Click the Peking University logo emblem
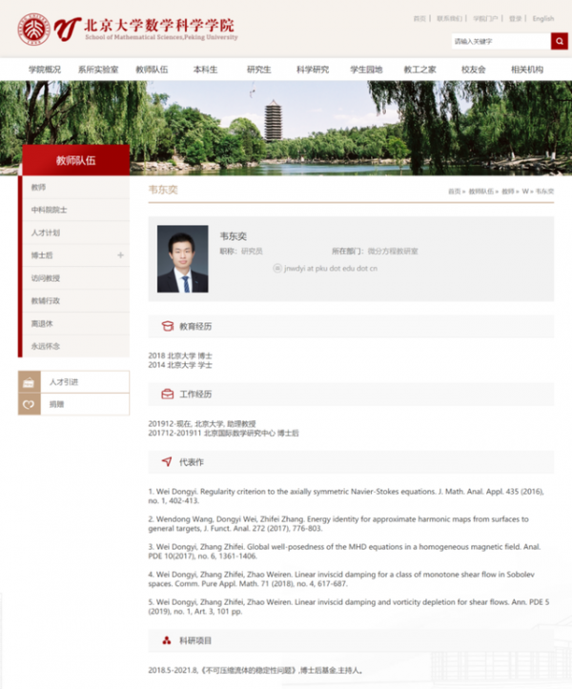572x689 pixels. 33,30
